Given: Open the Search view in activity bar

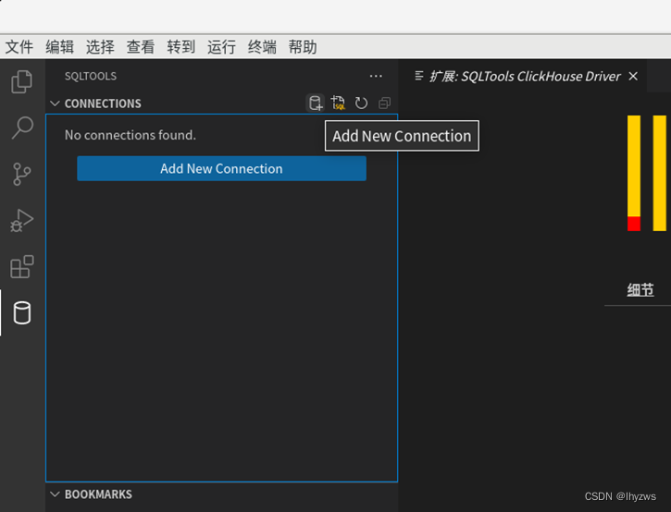Looking at the screenshot, I should 22,128.
